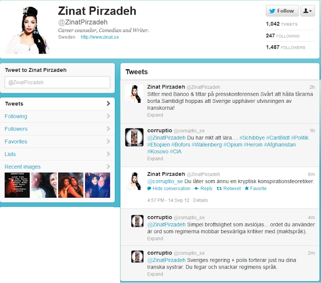The width and height of the screenshot is (321, 283).
Task: Expand the first tweet about presskonferensen
Action: [155, 115]
